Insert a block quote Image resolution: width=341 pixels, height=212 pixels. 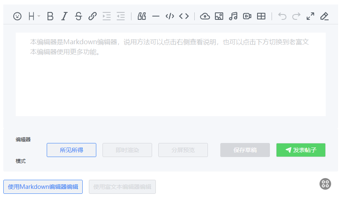[x=142, y=16]
